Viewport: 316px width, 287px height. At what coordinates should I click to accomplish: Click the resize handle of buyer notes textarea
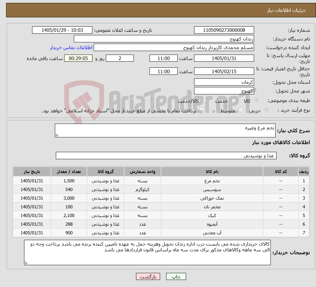[x=26, y=263]
